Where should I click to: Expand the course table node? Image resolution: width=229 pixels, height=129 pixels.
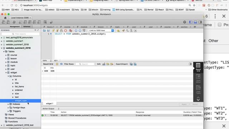click(x=6, y=55)
